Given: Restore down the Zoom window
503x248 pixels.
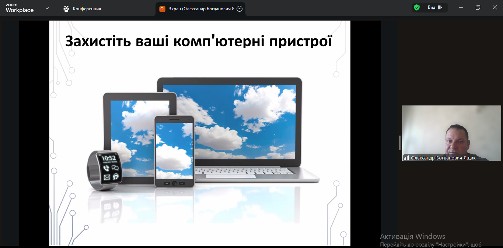Looking at the screenshot, I should (478, 7).
